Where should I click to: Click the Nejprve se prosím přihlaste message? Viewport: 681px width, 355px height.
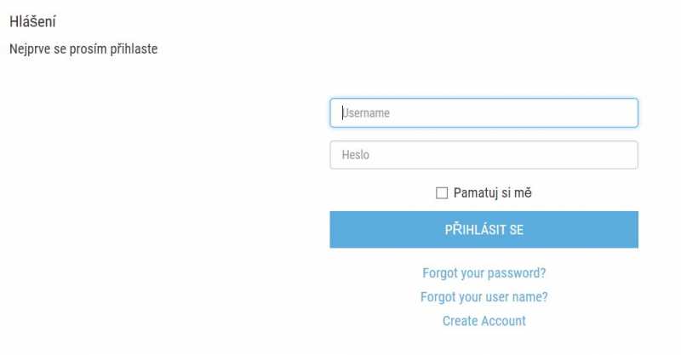(x=83, y=49)
